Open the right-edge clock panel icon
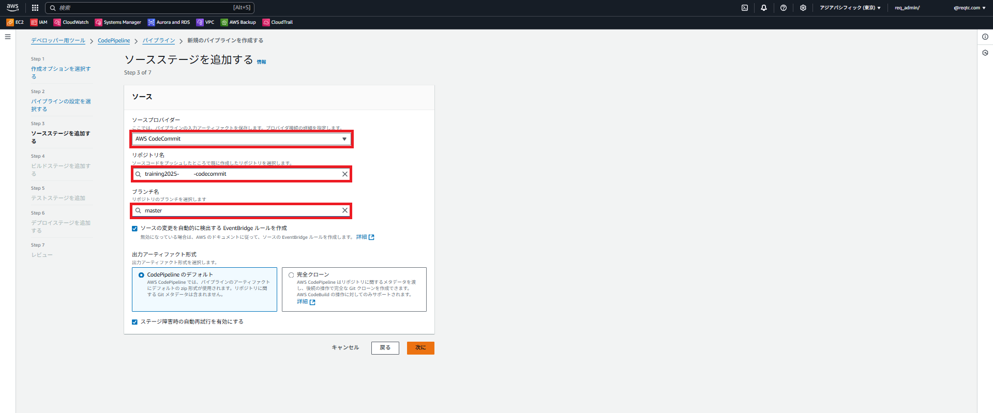The width and height of the screenshot is (993, 413). pyautogui.click(x=985, y=53)
